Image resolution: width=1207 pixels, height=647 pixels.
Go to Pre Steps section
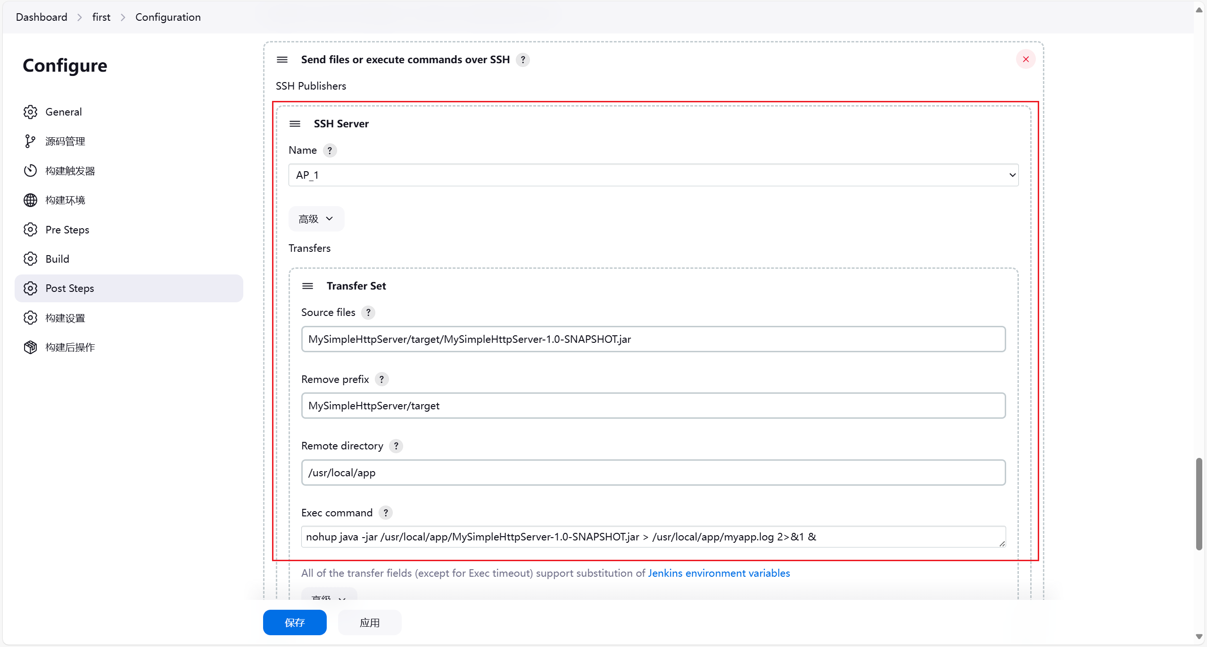(67, 230)
